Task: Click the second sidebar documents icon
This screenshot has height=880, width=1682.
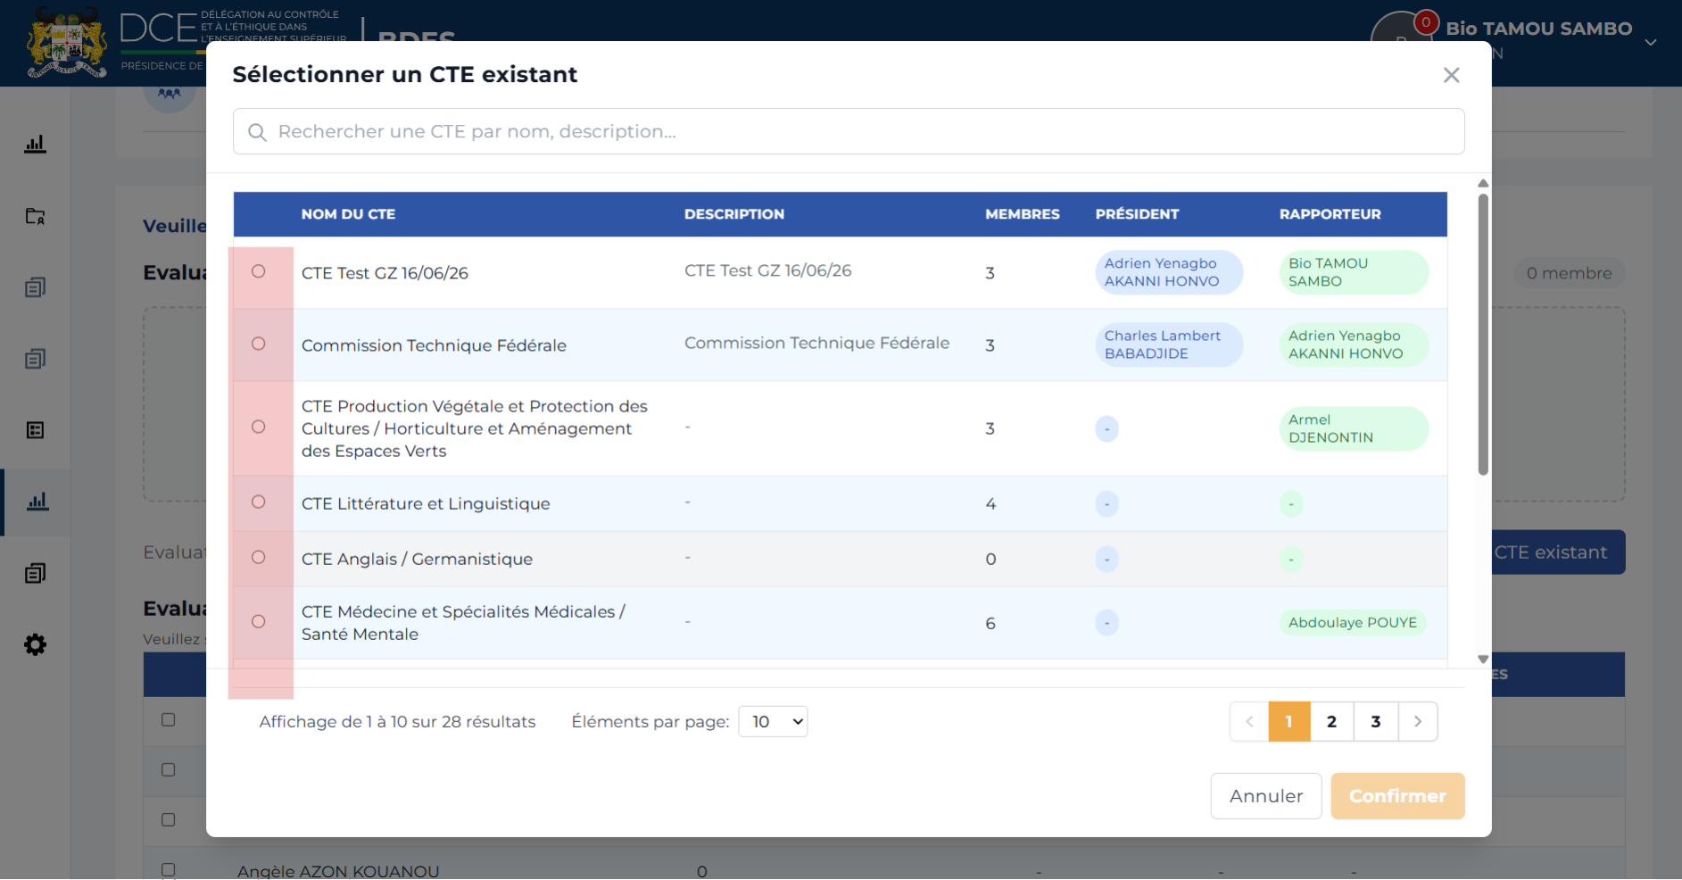Action: (x=35, y=287)
